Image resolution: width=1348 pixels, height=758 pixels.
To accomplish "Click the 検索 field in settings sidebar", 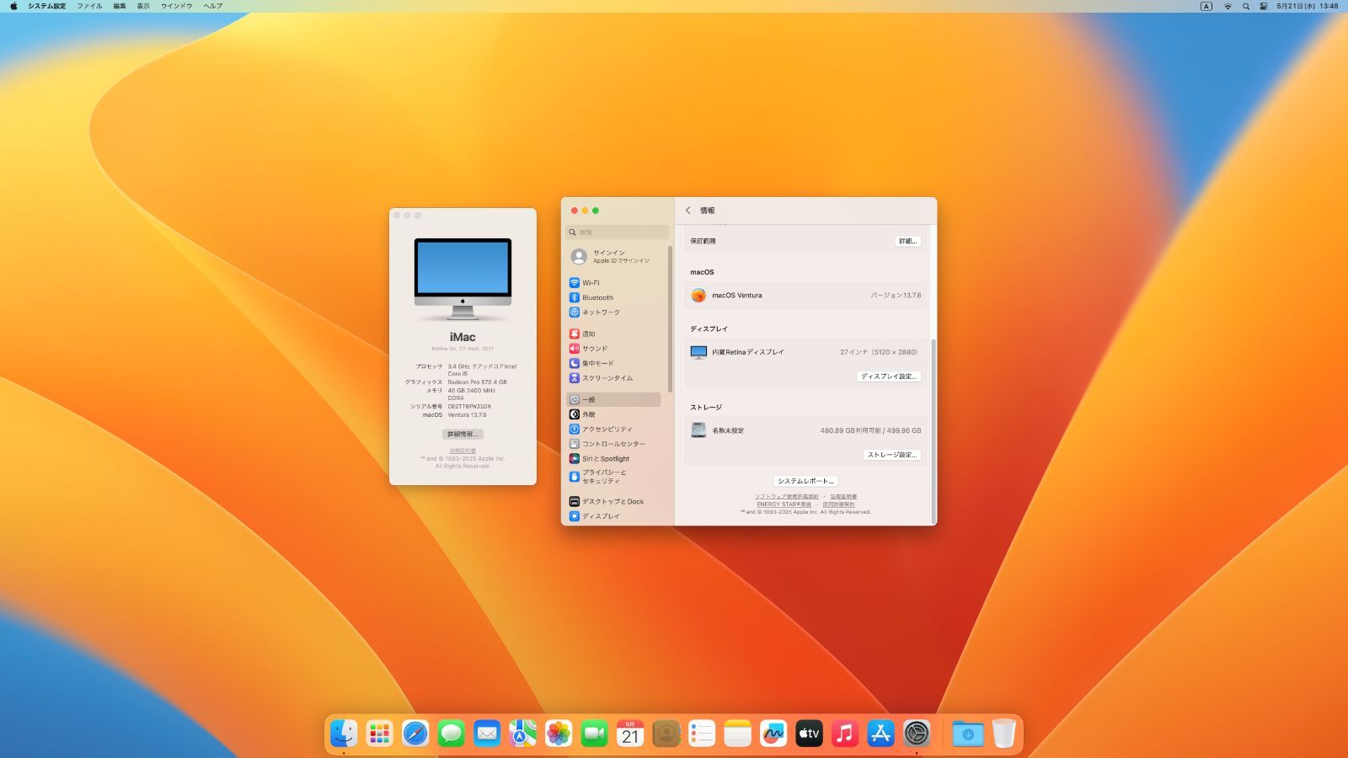I will pos(618,232).
